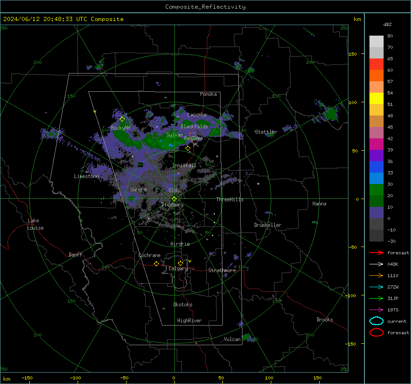Click the 'Airdrie' map label
Screen dimensions: 411x384
(180, 244)
